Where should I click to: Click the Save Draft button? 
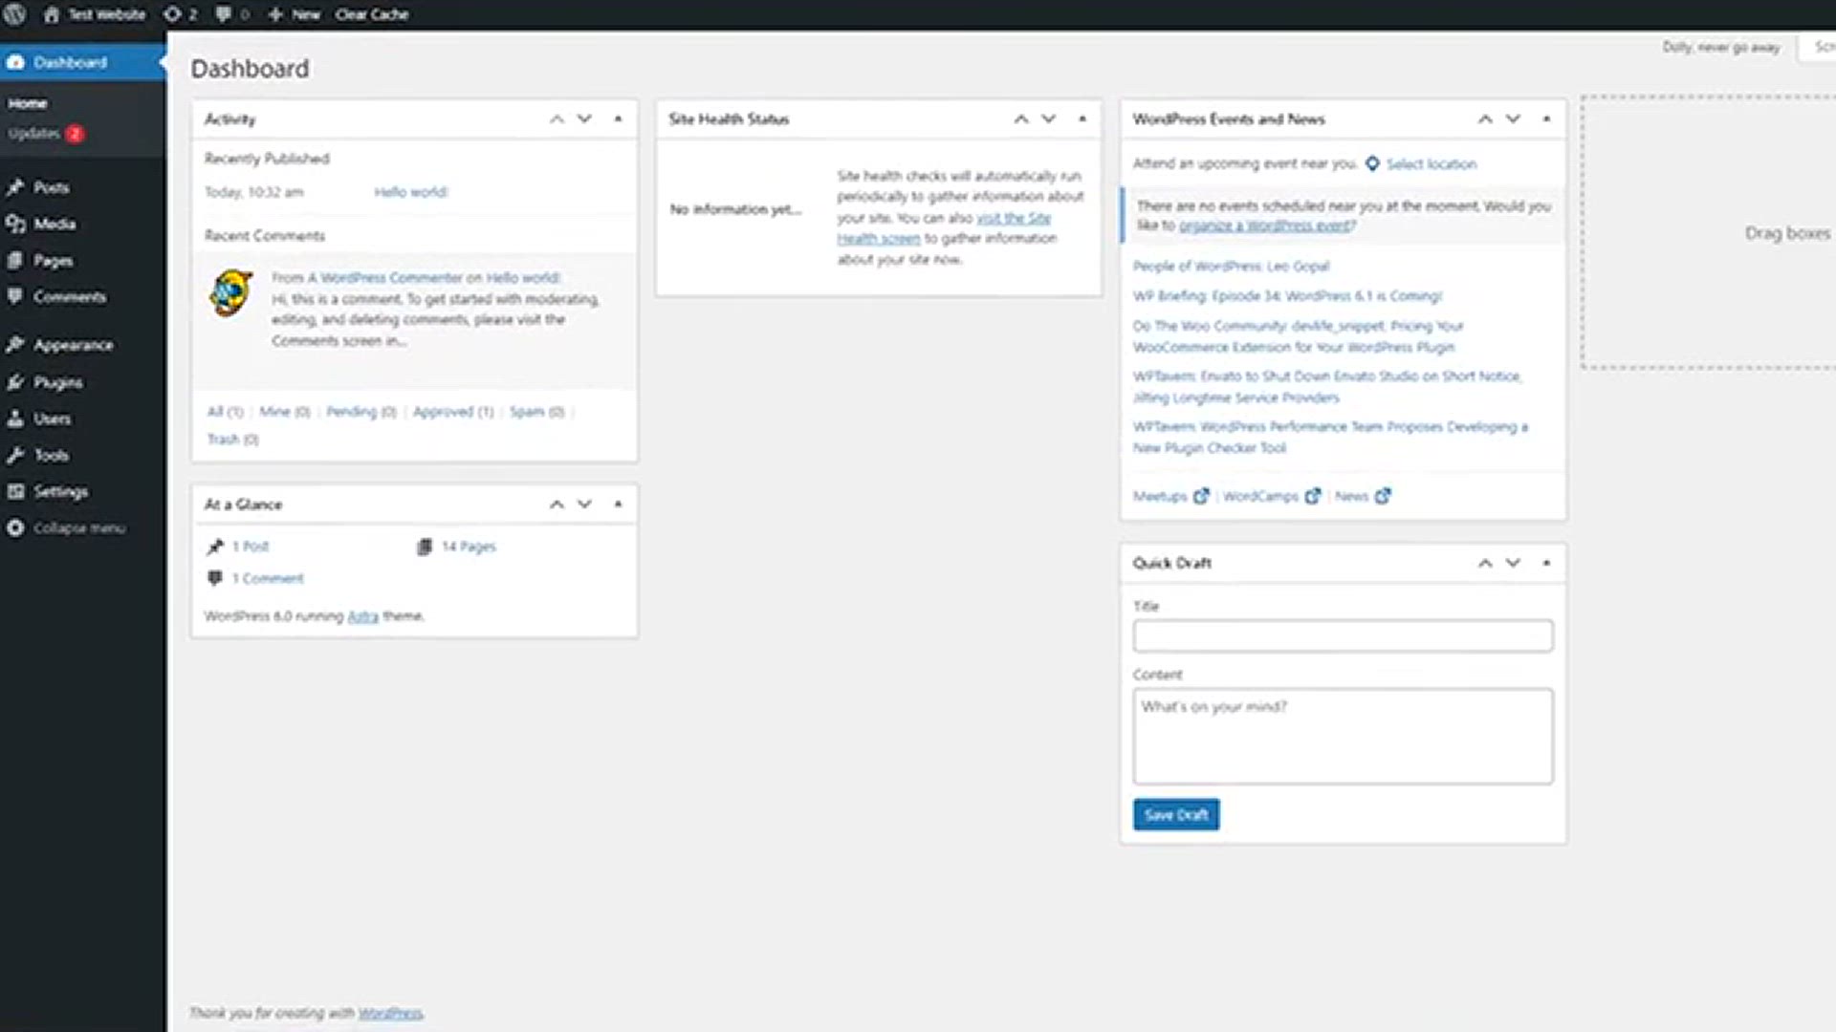coord(1176,815)
